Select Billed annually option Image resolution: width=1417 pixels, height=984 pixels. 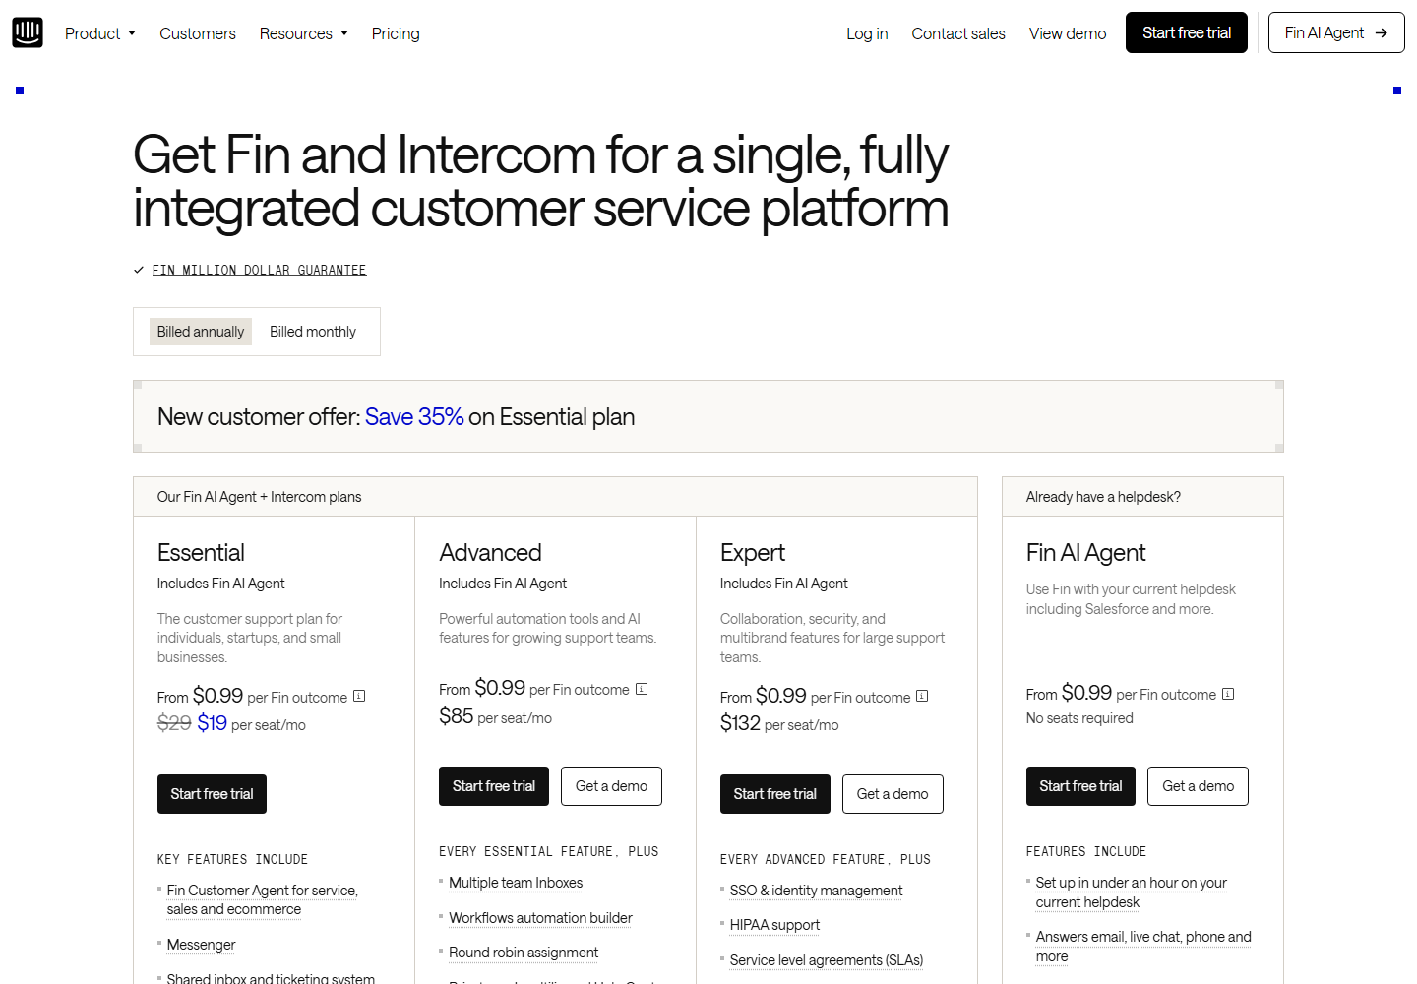[201, 332]
